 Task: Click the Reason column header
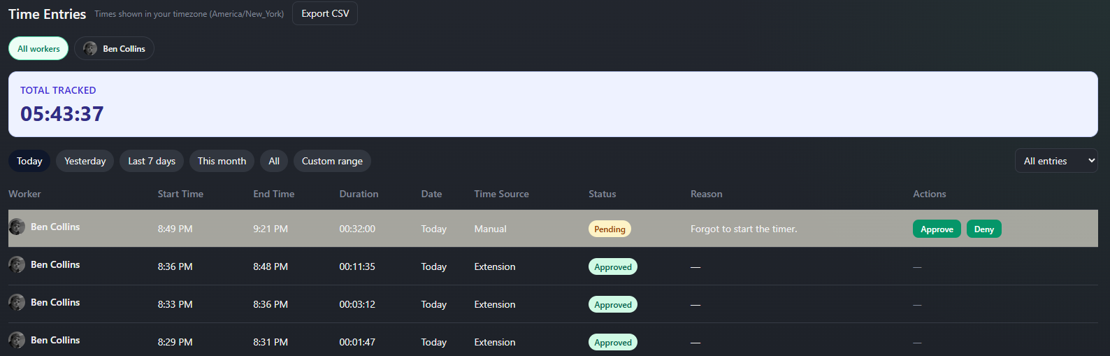pyautogui.click(x=706, y=194)
